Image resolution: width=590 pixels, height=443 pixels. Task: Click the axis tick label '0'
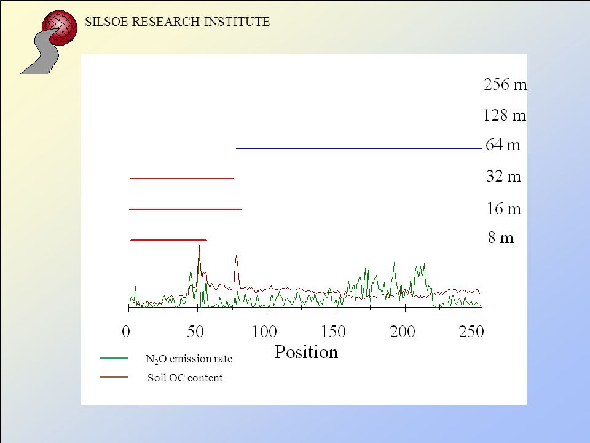pyautogui.click(x=126, y=332)
